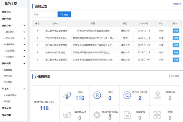Expand the 一窗口统办 submenu arrow
Screen dimensions: 183x122
24,32
